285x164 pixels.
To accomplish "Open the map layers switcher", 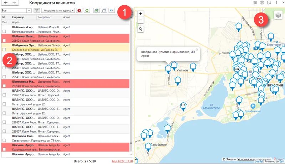I will (278, 15).
